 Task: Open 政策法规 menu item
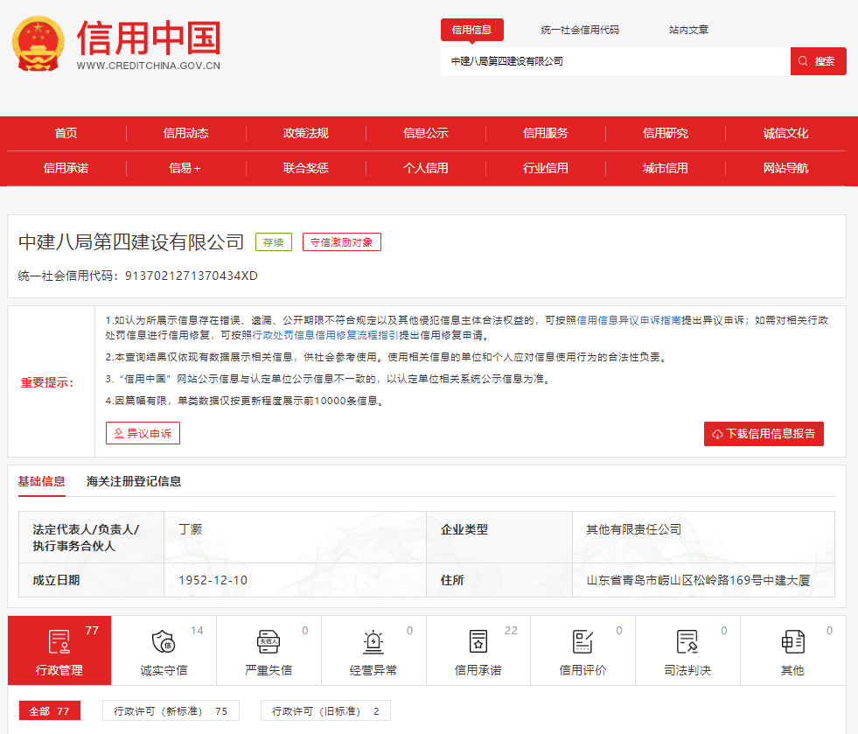[x=306, y=133]
